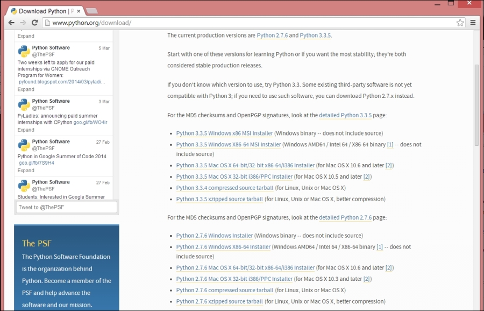Download Python 2.7.6 Windows Installer
The width and height of the screenshot is (484, 311).
coord(215,236)
